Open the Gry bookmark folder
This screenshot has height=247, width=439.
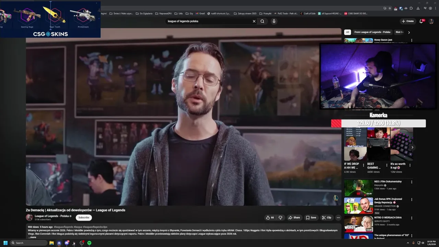(189, 13)
